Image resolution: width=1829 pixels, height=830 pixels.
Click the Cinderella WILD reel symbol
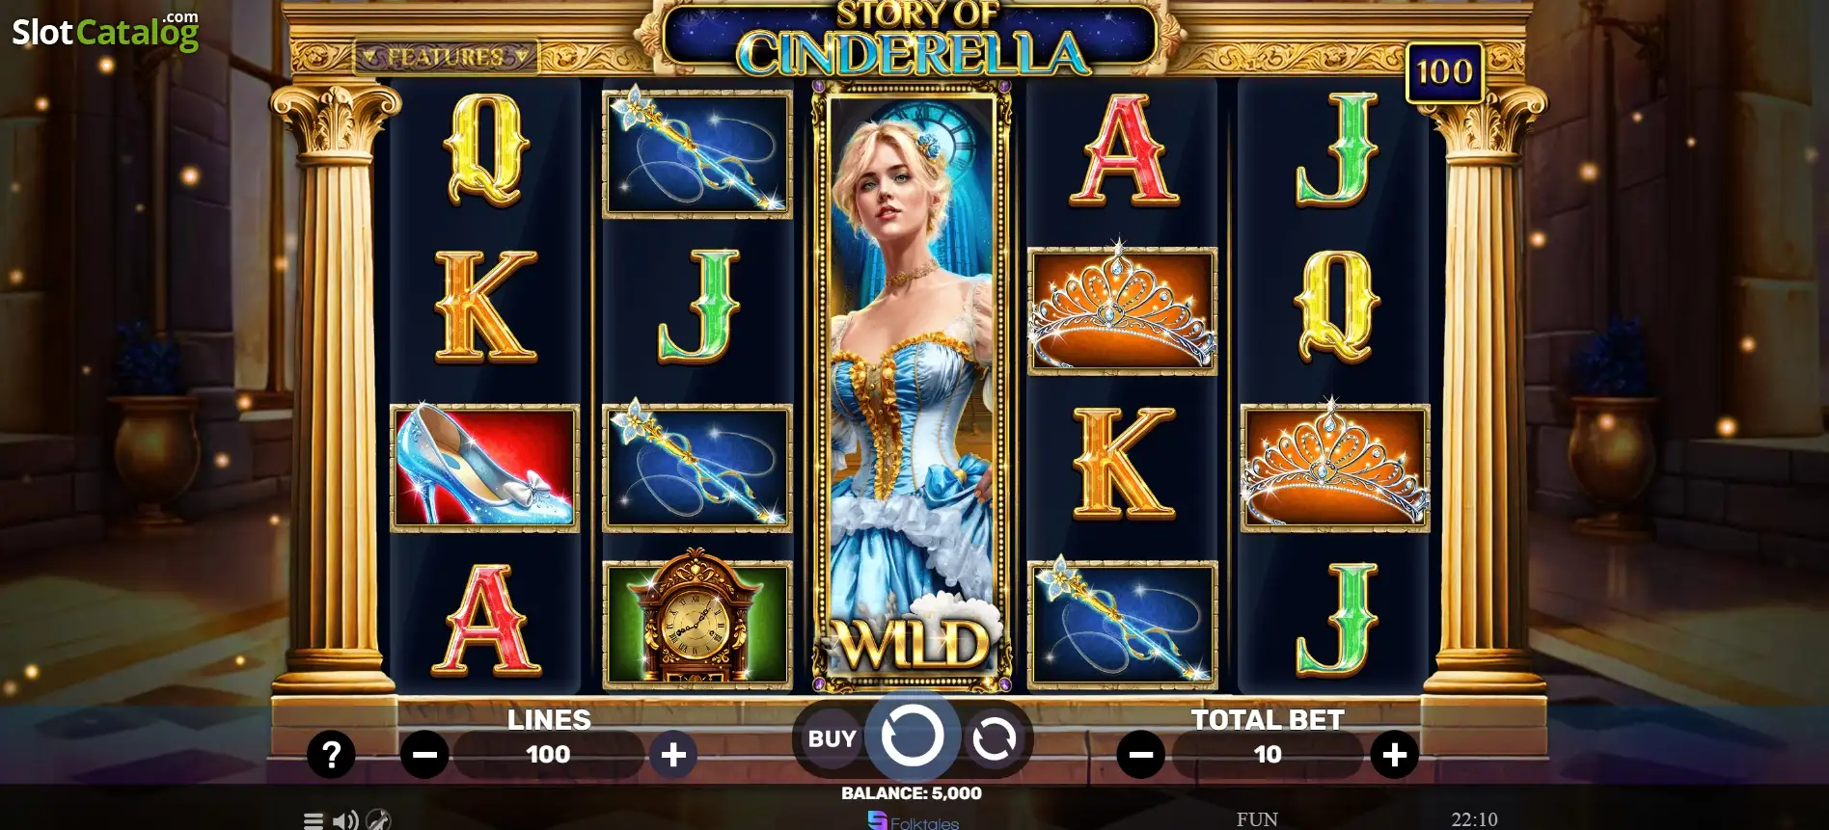point(912,387)
